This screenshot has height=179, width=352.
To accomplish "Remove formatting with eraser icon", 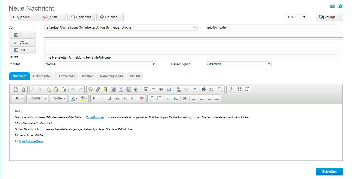I will (x=141, y=98).
